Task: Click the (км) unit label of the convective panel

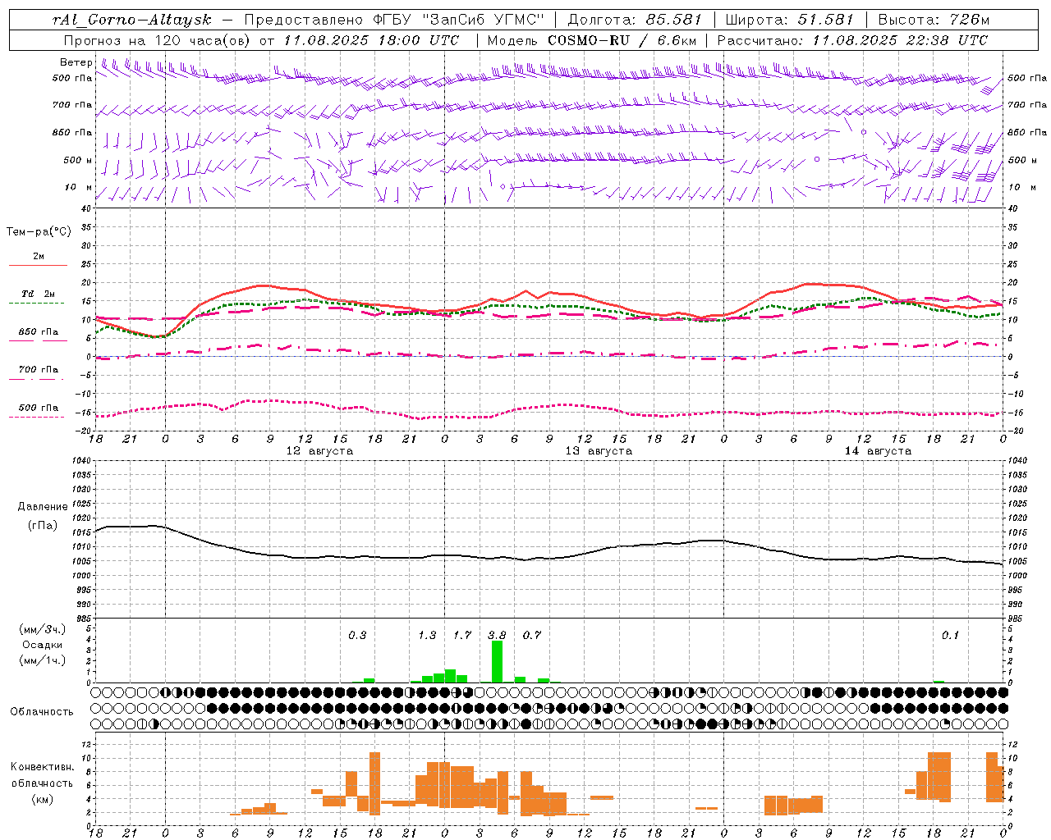Action: tap(42, 799)
